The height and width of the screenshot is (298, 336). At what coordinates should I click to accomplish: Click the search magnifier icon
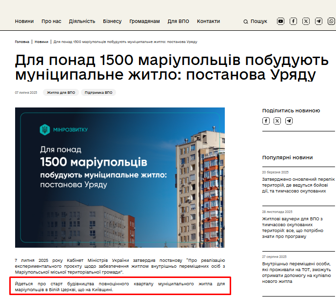246,21
